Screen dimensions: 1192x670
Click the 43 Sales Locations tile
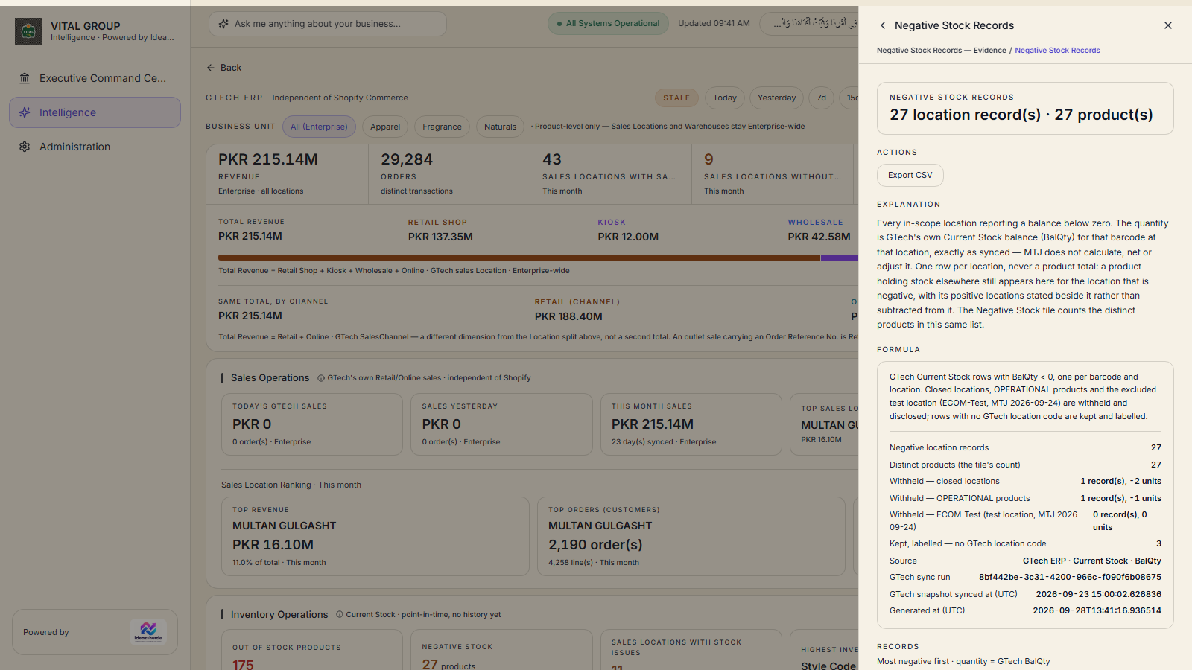pyautogui.click(x=611, y=174)
